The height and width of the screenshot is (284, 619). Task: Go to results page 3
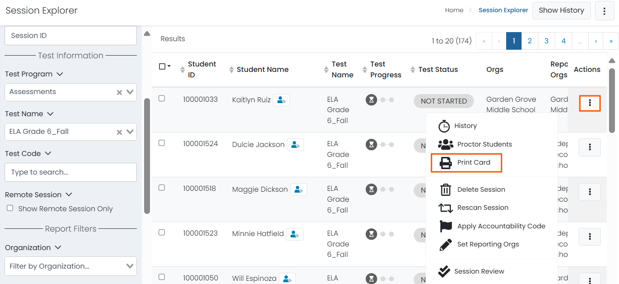click(546, 41)
